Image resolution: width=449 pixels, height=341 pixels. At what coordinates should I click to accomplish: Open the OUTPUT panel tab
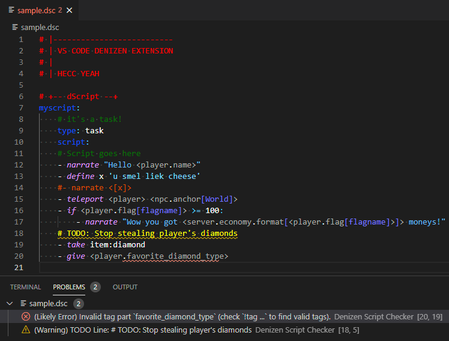[x=125, y=287]
